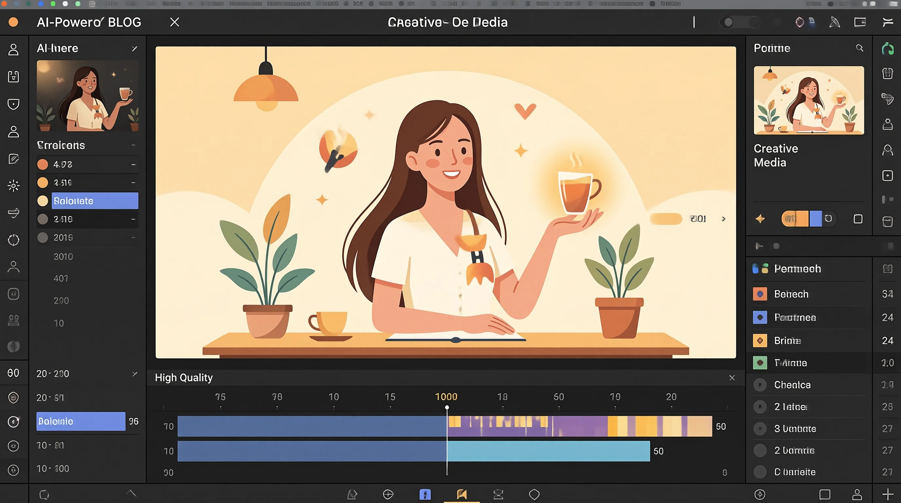Click the plus add icon at bottom right
This screenshot has width=901, height=503.
click(x=888, y=494)
